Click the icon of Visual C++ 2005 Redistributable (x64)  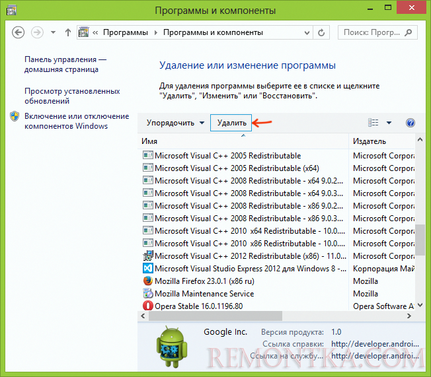[148, 168]
